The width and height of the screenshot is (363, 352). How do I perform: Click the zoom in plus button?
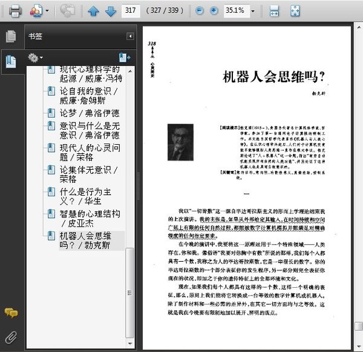pos(214,11)
